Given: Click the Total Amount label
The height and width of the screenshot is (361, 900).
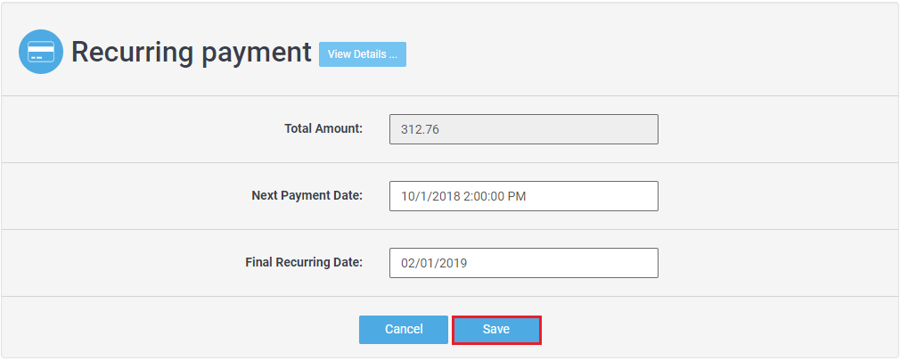Looking at the screenshot, I should 323,128.
